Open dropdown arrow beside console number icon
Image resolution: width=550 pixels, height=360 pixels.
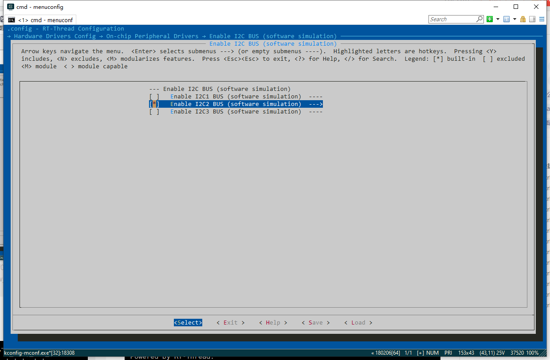click(515, 19)
